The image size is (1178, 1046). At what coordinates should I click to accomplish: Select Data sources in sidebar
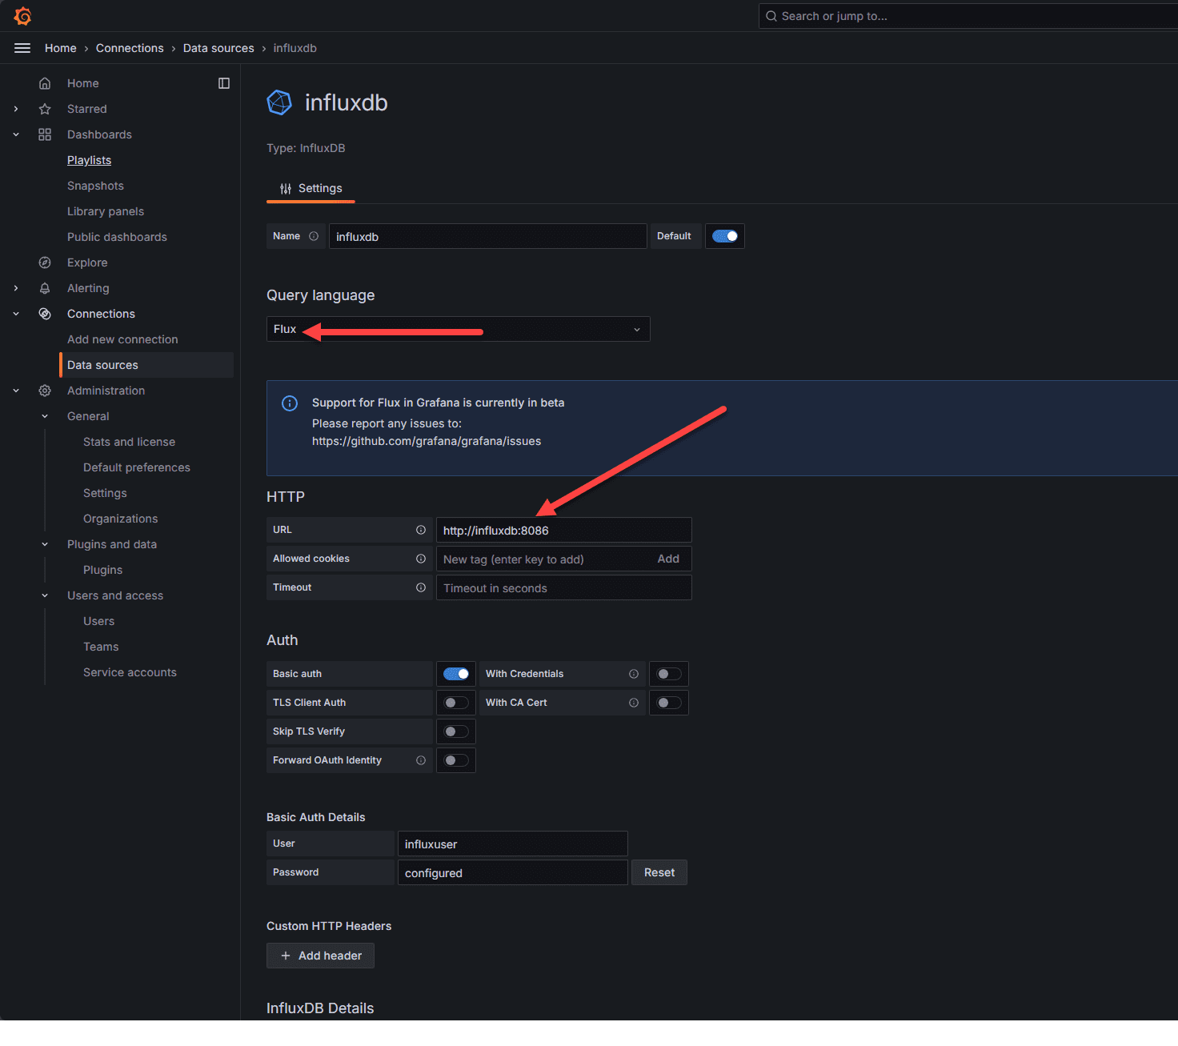(146, 365)
